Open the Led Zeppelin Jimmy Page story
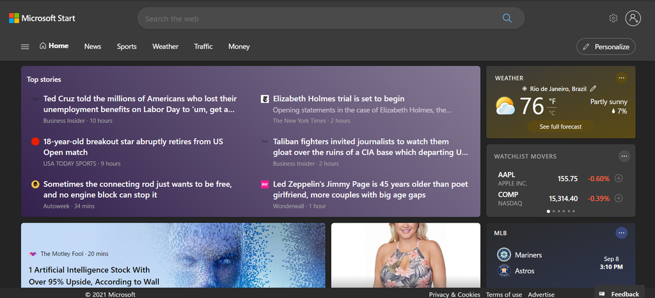 (x=370, y=189)
